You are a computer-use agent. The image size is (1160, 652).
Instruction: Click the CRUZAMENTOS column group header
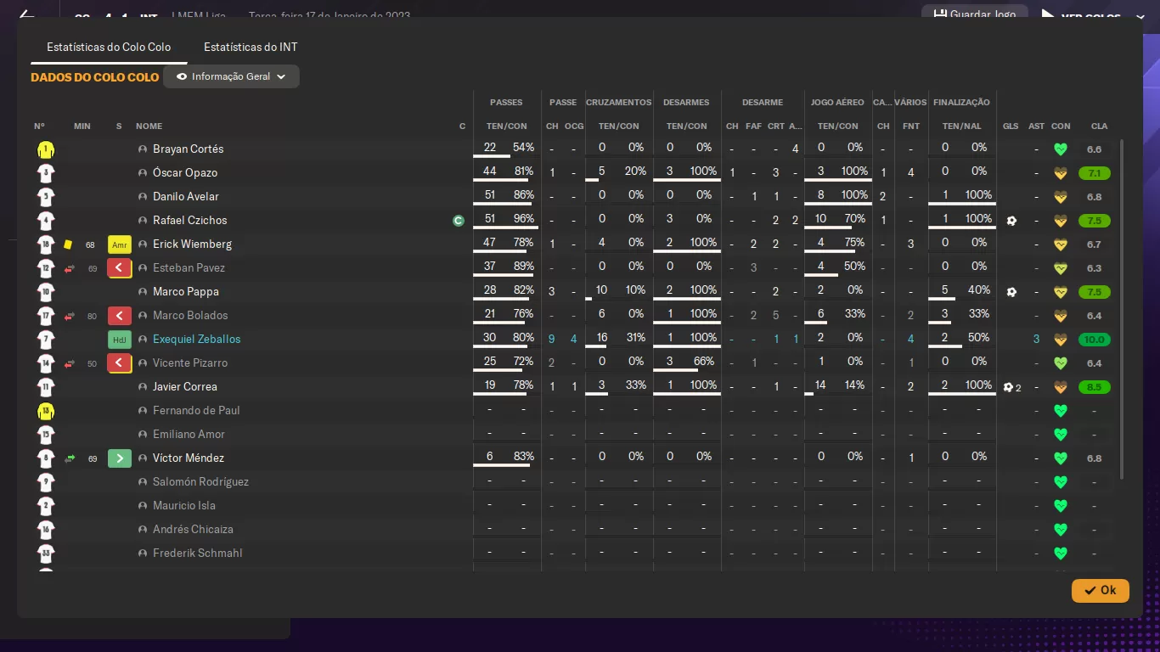point(619,103)
